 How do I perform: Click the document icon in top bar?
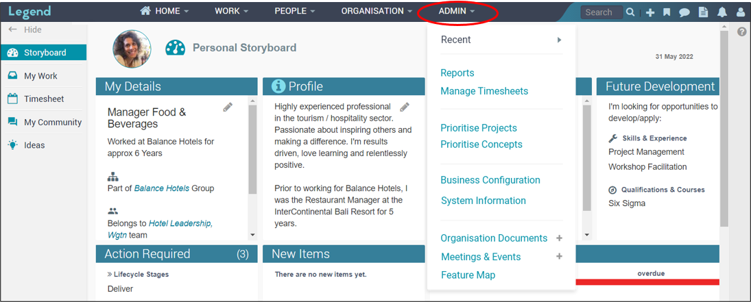703,12
